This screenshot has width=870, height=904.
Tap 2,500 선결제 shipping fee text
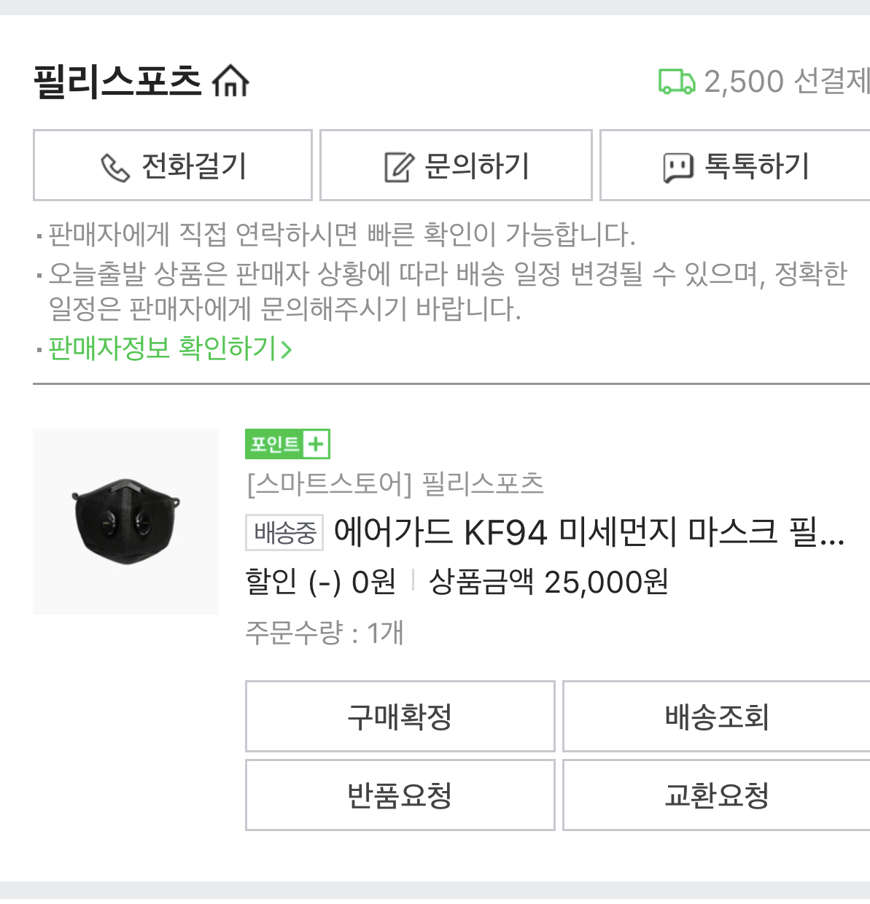(x=787, y=81)
